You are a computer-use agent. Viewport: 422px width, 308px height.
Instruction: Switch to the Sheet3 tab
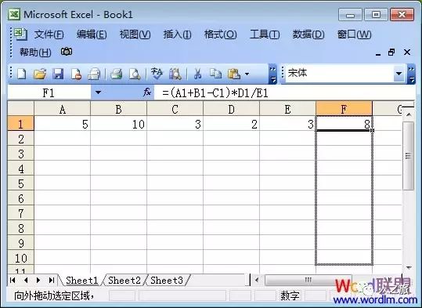(x=167, y=281)
